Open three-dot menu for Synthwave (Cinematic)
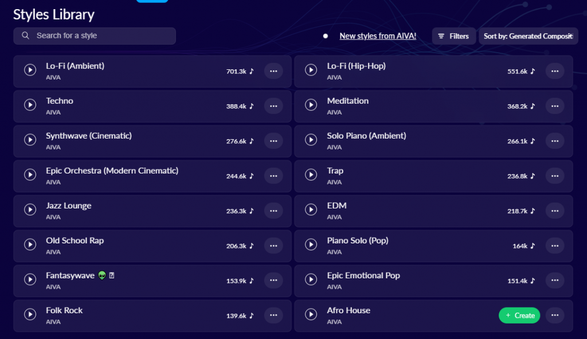The image size is (587, 339). (273, 141)
